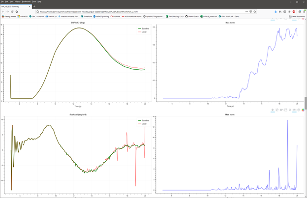Open the SharePoint bookmark
The width and height of the screenshot is (307, 198).
(87, 17)
